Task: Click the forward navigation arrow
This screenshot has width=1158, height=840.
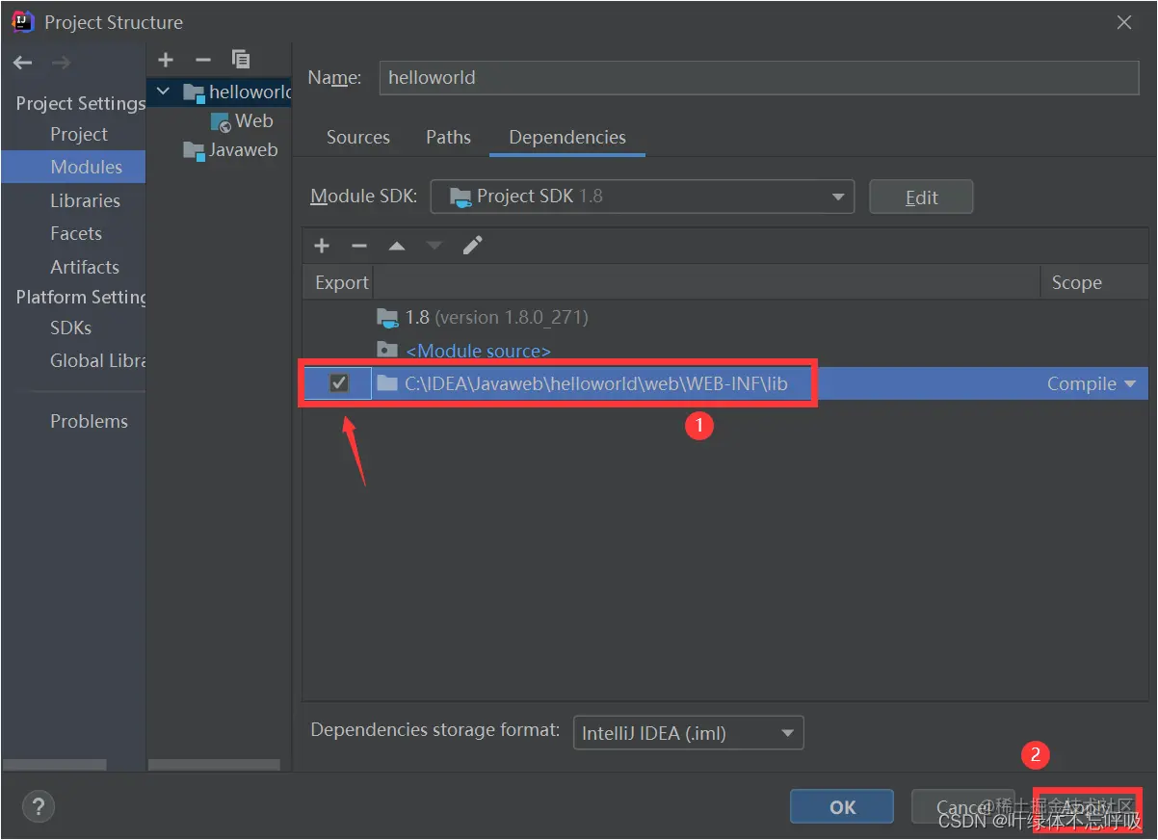Action: pos(61,63)
